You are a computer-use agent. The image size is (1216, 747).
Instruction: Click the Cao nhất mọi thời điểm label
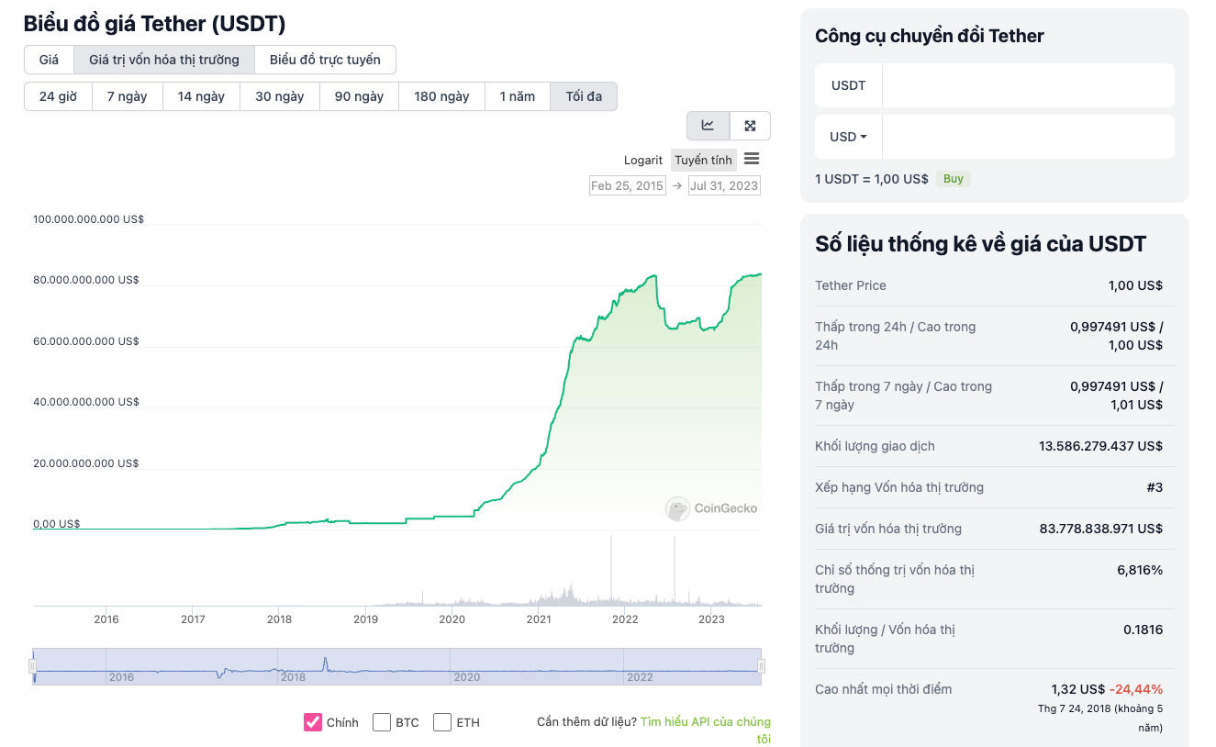coord(884,689)
